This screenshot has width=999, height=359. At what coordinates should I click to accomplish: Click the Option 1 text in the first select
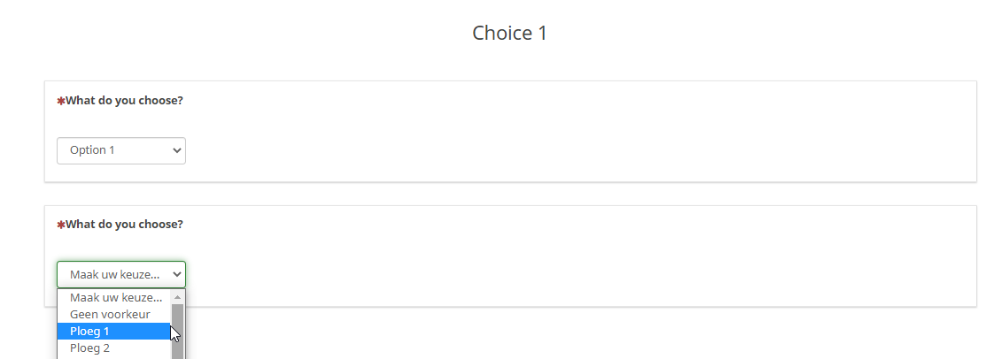click(92, 150)
